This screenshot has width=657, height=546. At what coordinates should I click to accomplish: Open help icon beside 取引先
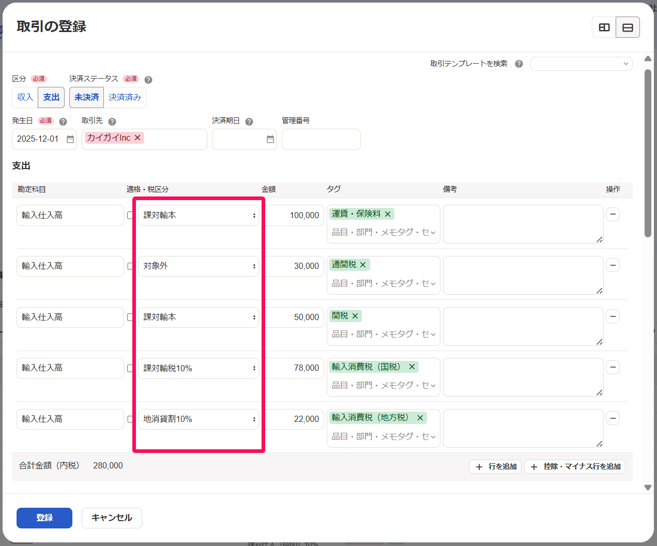[112, 122]
